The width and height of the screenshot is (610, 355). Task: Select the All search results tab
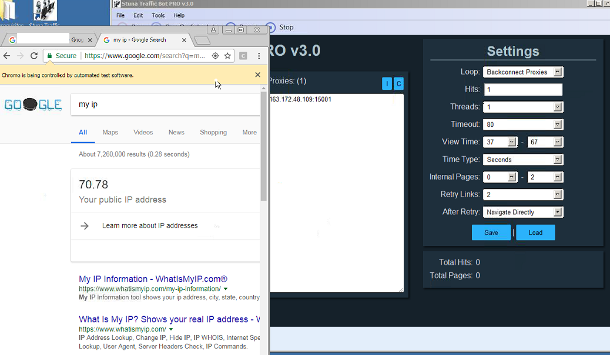(83, 133)
